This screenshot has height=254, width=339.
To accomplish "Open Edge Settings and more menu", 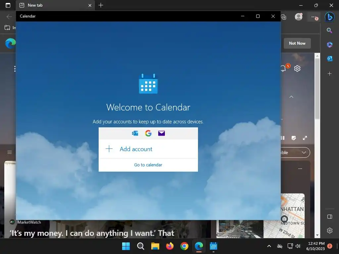I will coord(314,17).
